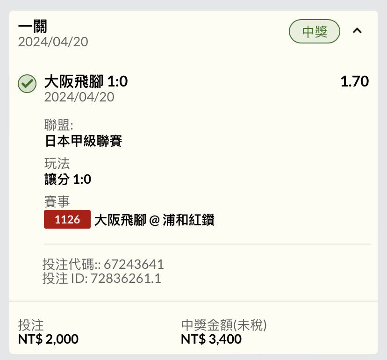Image resolution: width=387 pixels, height=360 pixels.
Task: Collapse the bet slip with the chevron arrow
Action: [357, 31]
